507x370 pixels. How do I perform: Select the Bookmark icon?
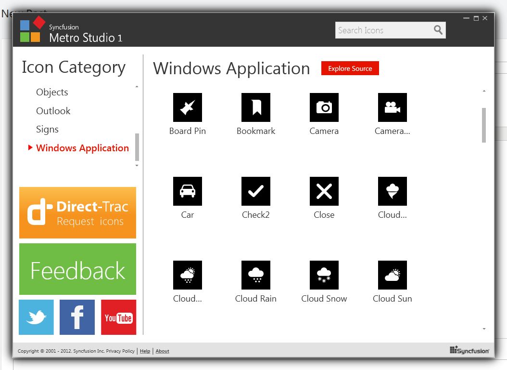(x=256, y=107)
